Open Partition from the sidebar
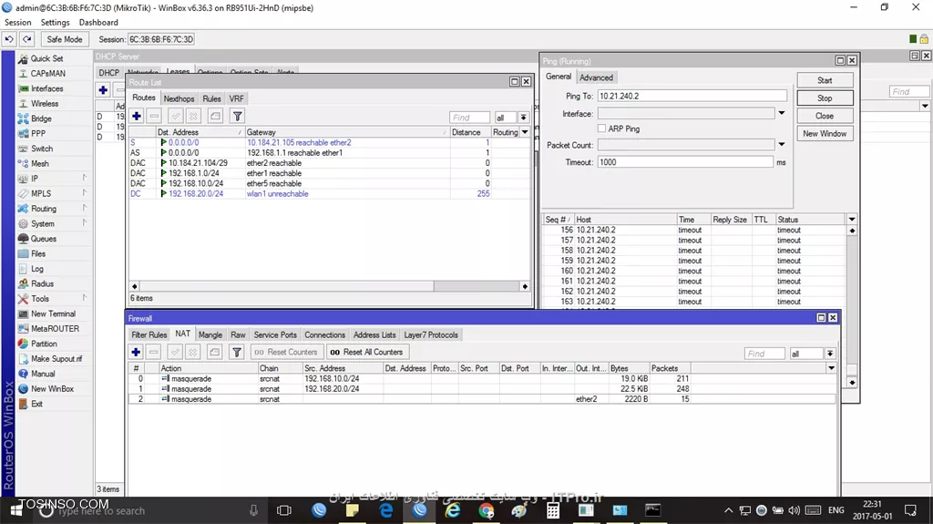The image size is (933, 524). pyautogui.click(x=44, y=344)
